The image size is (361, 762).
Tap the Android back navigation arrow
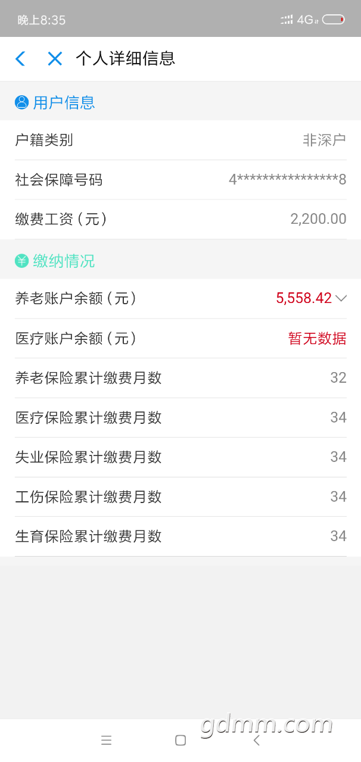tap(257, 740)
